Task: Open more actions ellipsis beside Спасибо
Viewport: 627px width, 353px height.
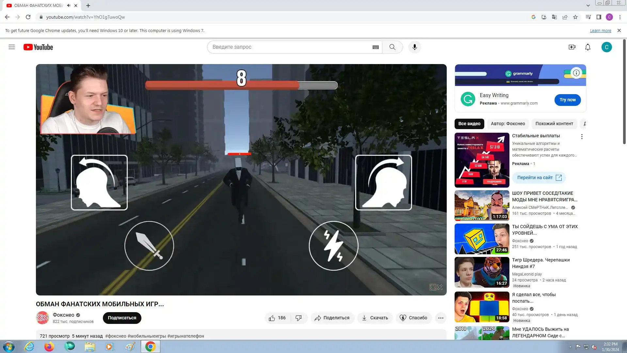Action: point(441,318)
